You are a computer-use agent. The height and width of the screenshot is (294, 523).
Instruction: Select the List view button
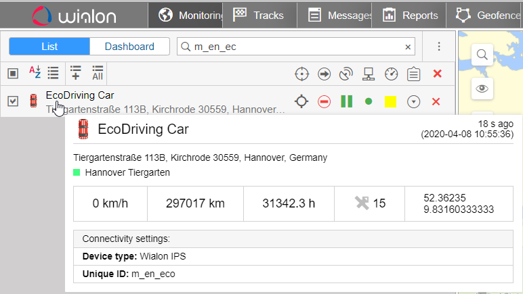tap(49, 47)
